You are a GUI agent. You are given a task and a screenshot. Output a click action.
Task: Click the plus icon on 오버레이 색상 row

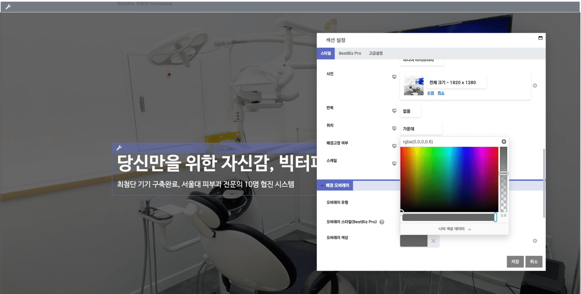[535, 241]
